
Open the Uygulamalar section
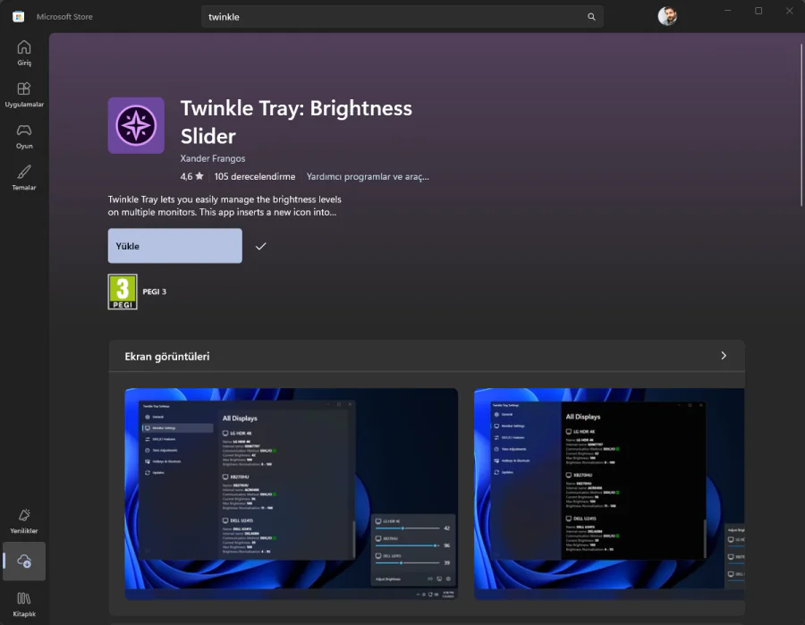[23, 95]
